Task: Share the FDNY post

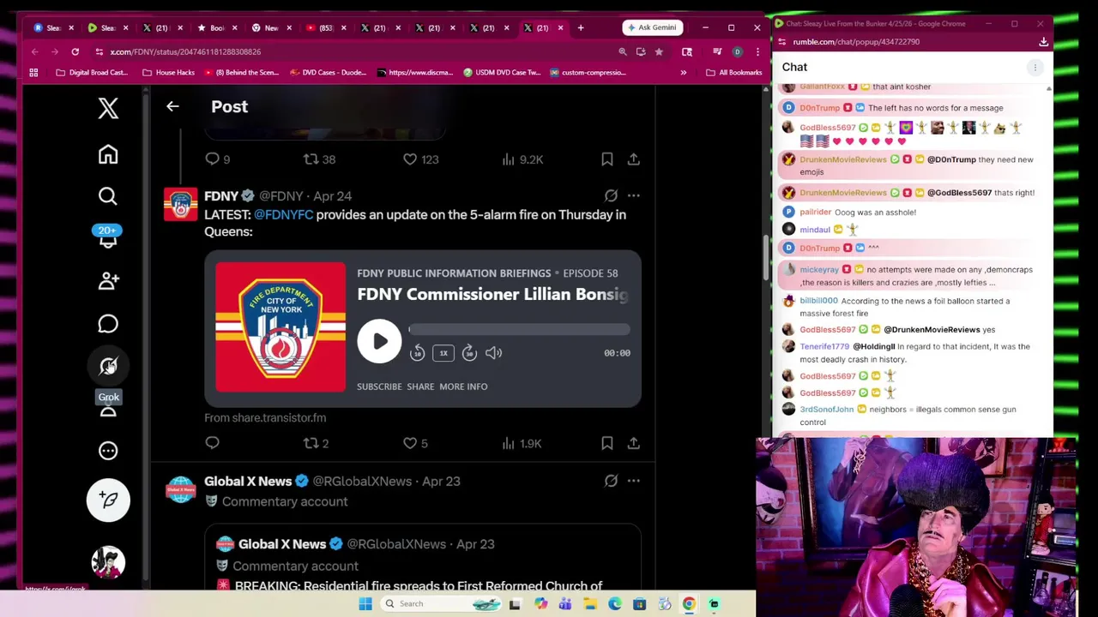Action: coord(633,443)
